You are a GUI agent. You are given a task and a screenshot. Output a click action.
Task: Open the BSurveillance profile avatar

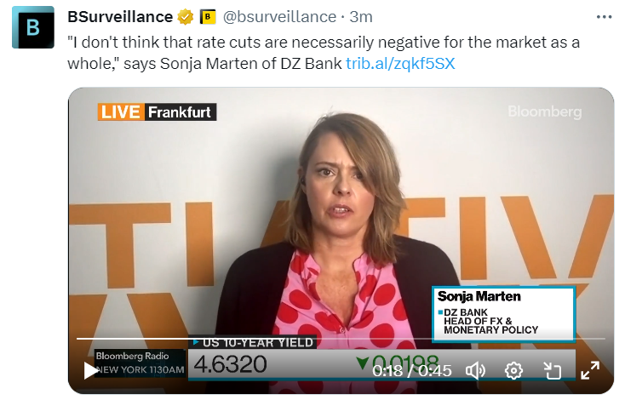(33, 27)
